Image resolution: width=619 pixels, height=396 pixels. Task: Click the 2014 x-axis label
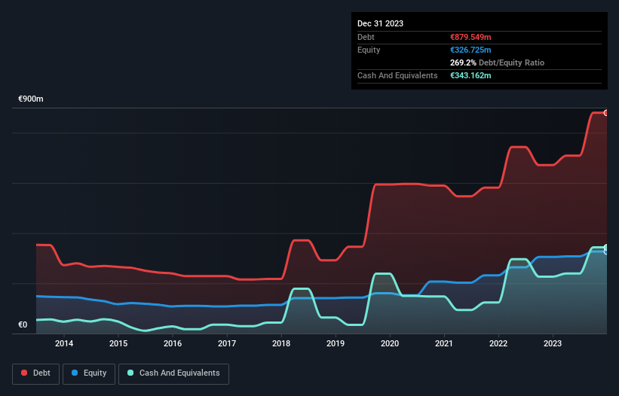[64, 343]
